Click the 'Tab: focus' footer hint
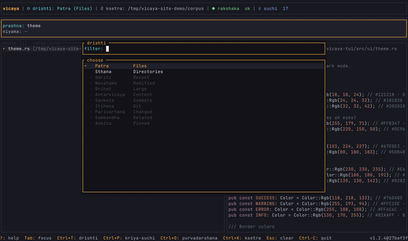The width and height of the screenshot is (408, 241). [38, 238]
